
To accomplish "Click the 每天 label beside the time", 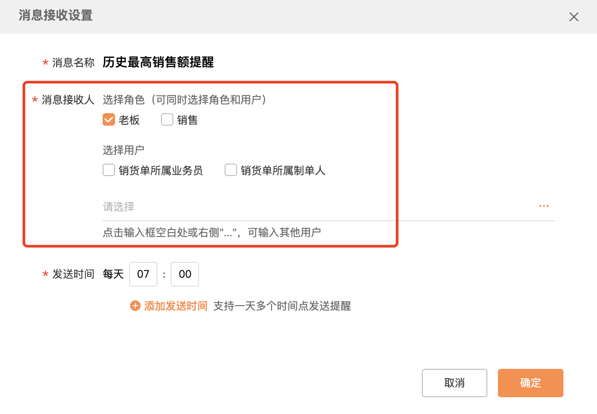I will (113, 274).
